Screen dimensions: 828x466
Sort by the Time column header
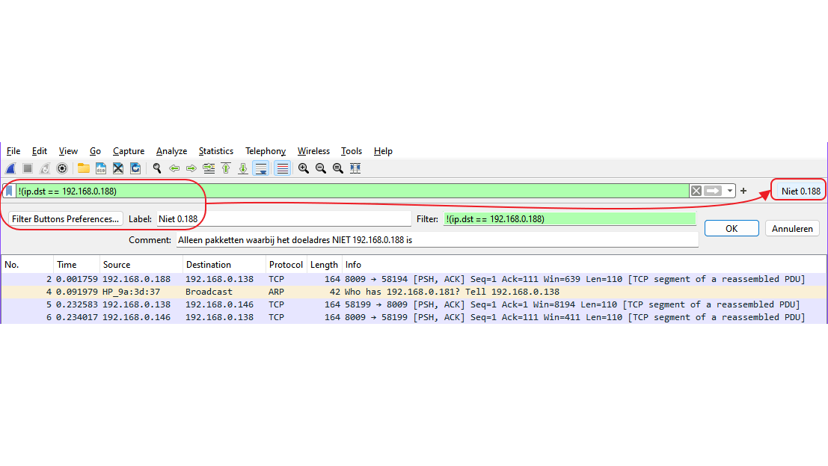tap(76, 265)
